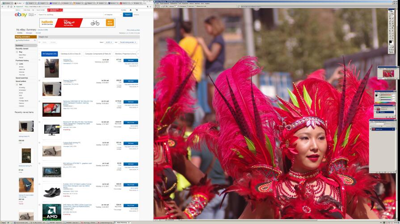
Task: Select the Crop tool in Photoshop toolbox
Action: point(390,18)
